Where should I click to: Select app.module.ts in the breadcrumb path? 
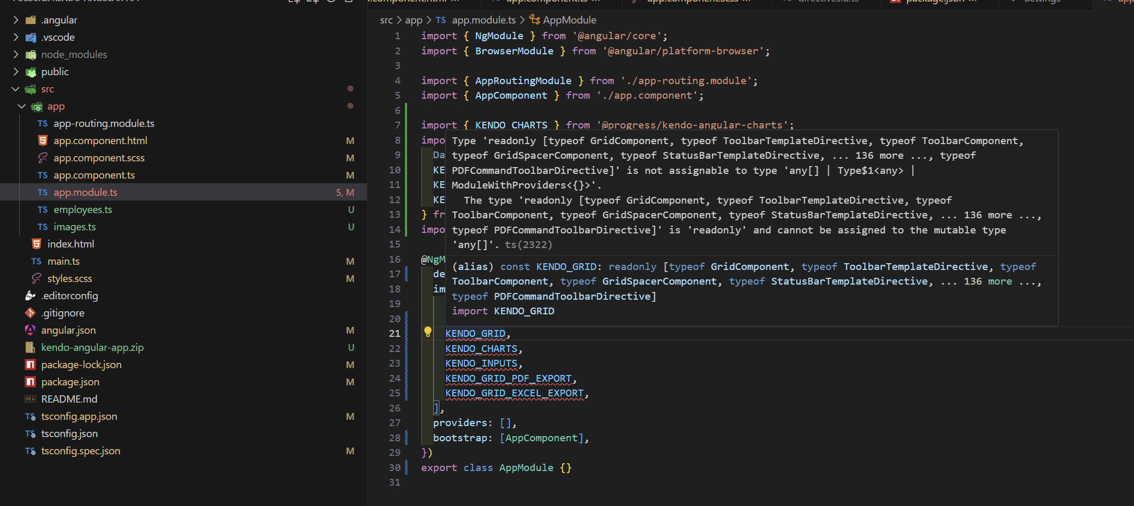(483, 20)
